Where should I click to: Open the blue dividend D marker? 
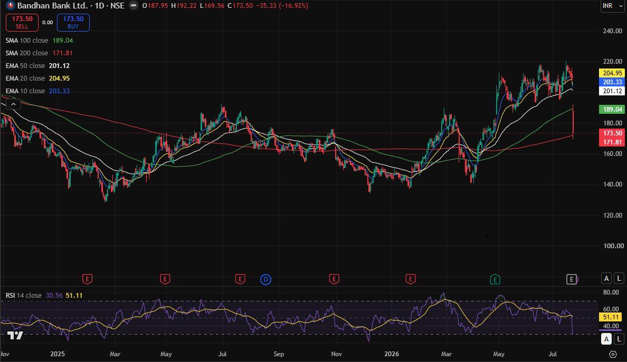coord(266,279)
